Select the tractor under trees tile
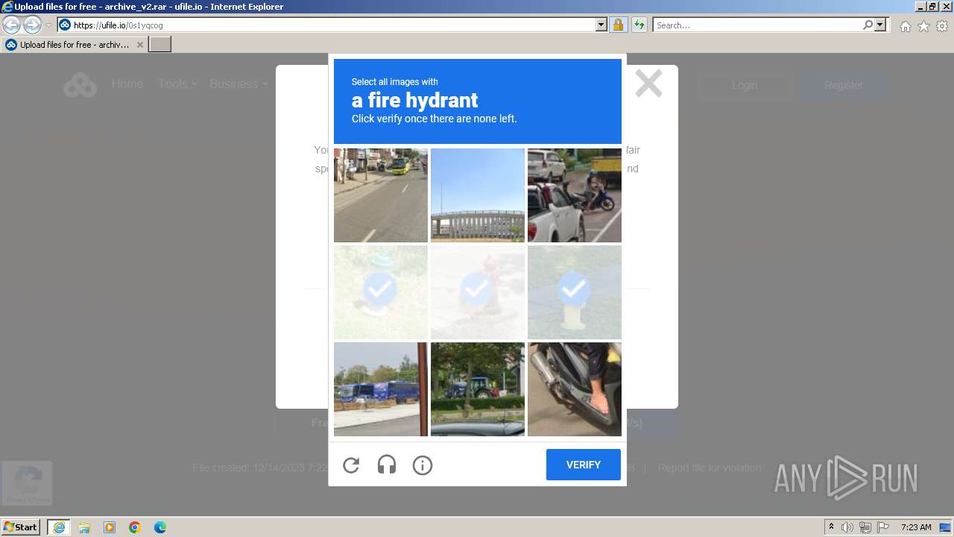The height and width of the screenshot is (537, 954). pos(478,389)
